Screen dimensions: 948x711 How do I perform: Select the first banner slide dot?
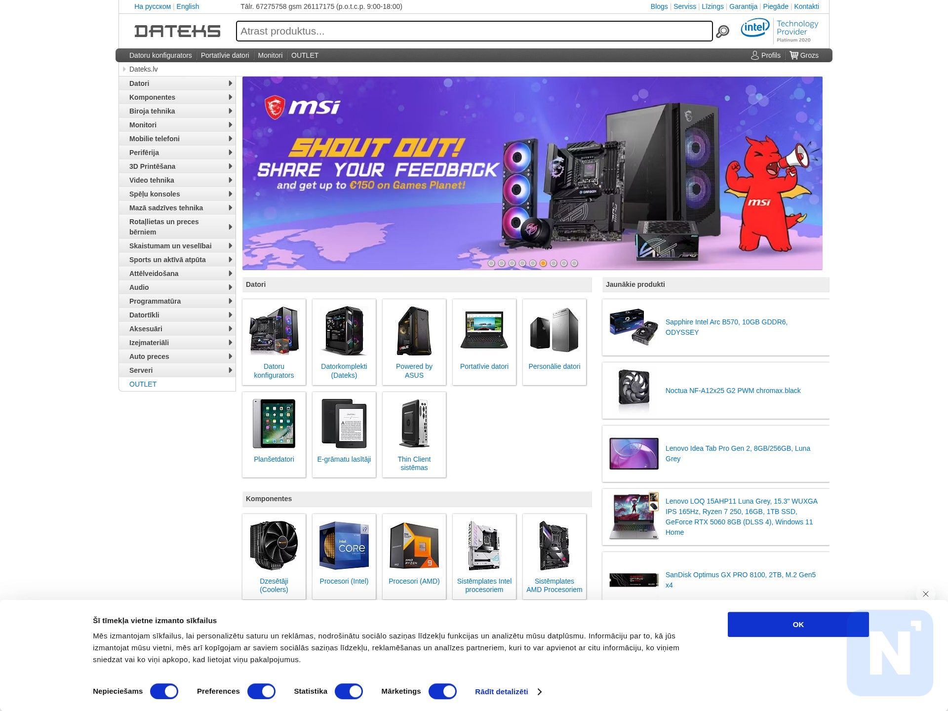tap(491, 263)
